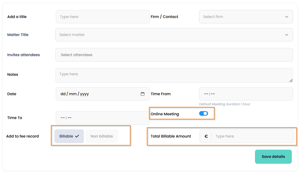Click the euro currency symbol
Image resolution: width=300 pixels, height=174 pixels.
click(x=206, y=136)
